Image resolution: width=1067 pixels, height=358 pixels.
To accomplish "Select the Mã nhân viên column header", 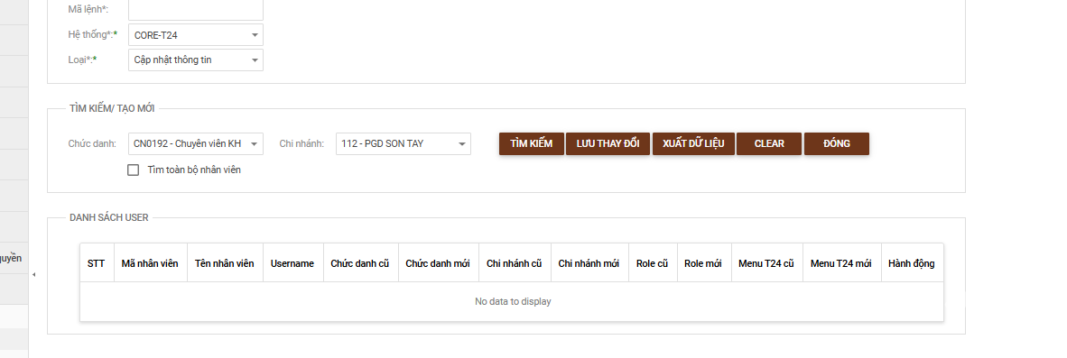I will [150, 263].
